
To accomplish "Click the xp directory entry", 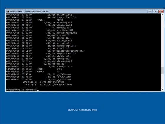I will click(58, 71).
